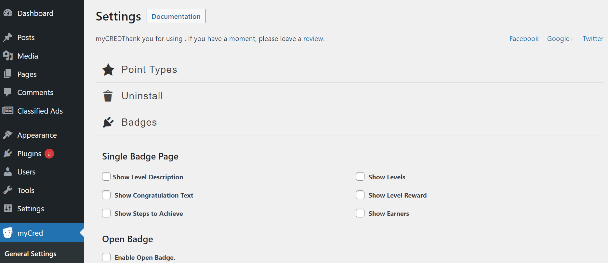Open General Settings in the sidebar

tap(31, 254)
